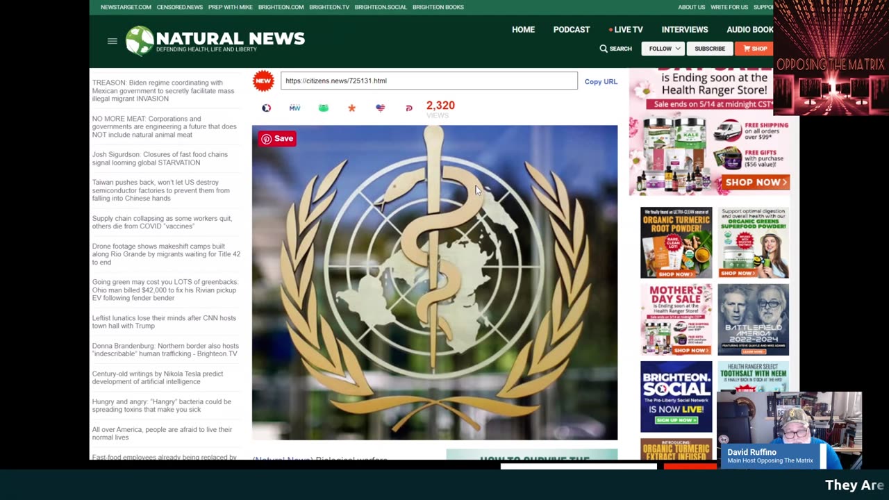Open Donna Brandenburg Northern border headline
Viewport: 889px width, 500px height.
(x=165, y=349)
